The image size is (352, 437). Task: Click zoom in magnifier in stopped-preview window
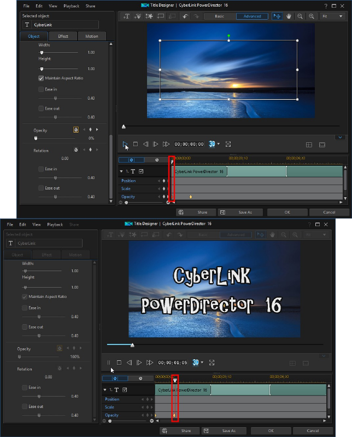click(x=312, y=16)
